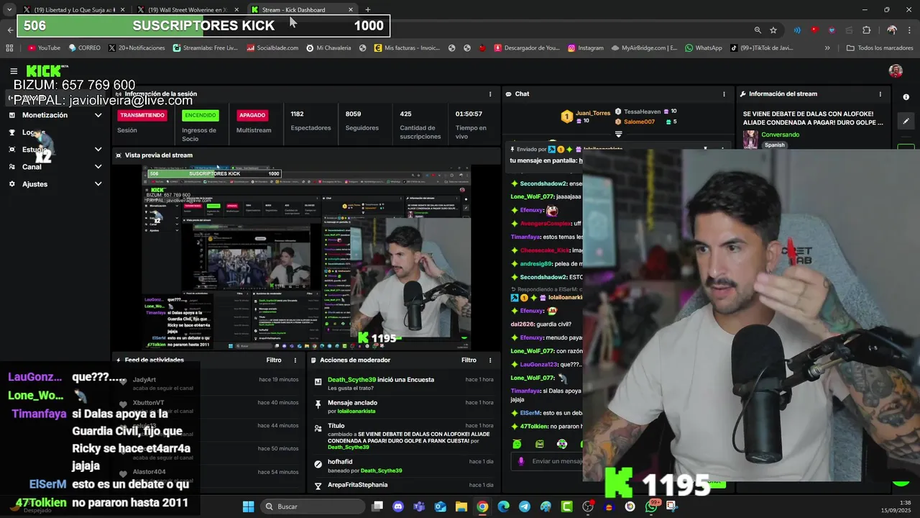Select the Stream - Kick Dashboard tab
This screenshot has height=518, width=920.
click(x=303, y=9)
